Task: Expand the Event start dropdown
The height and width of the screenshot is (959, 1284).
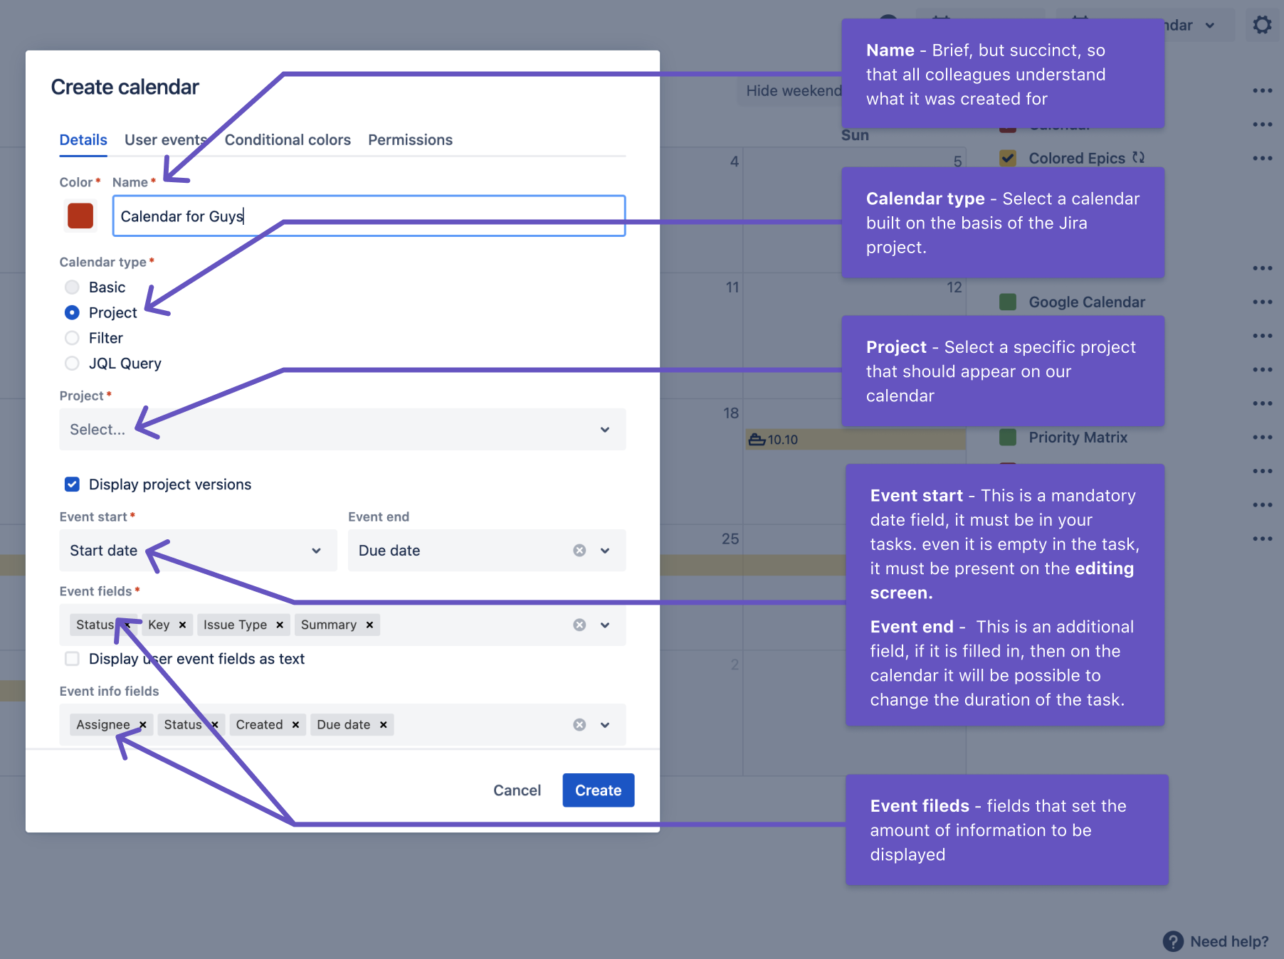Action: coord(316,550)
